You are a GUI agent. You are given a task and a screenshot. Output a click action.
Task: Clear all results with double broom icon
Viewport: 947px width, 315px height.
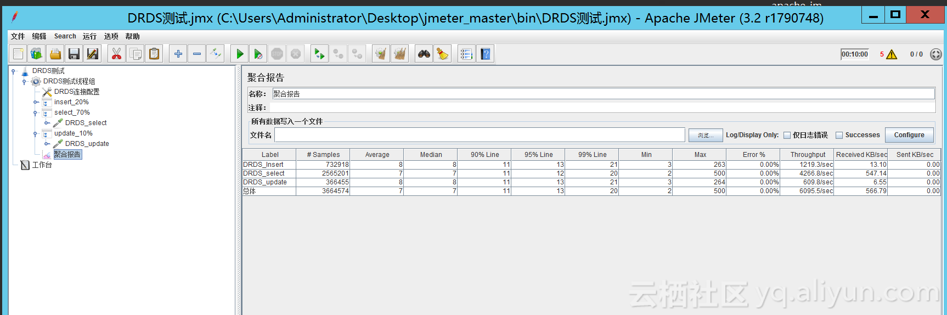pyautogui.click(x=400, y=54)
